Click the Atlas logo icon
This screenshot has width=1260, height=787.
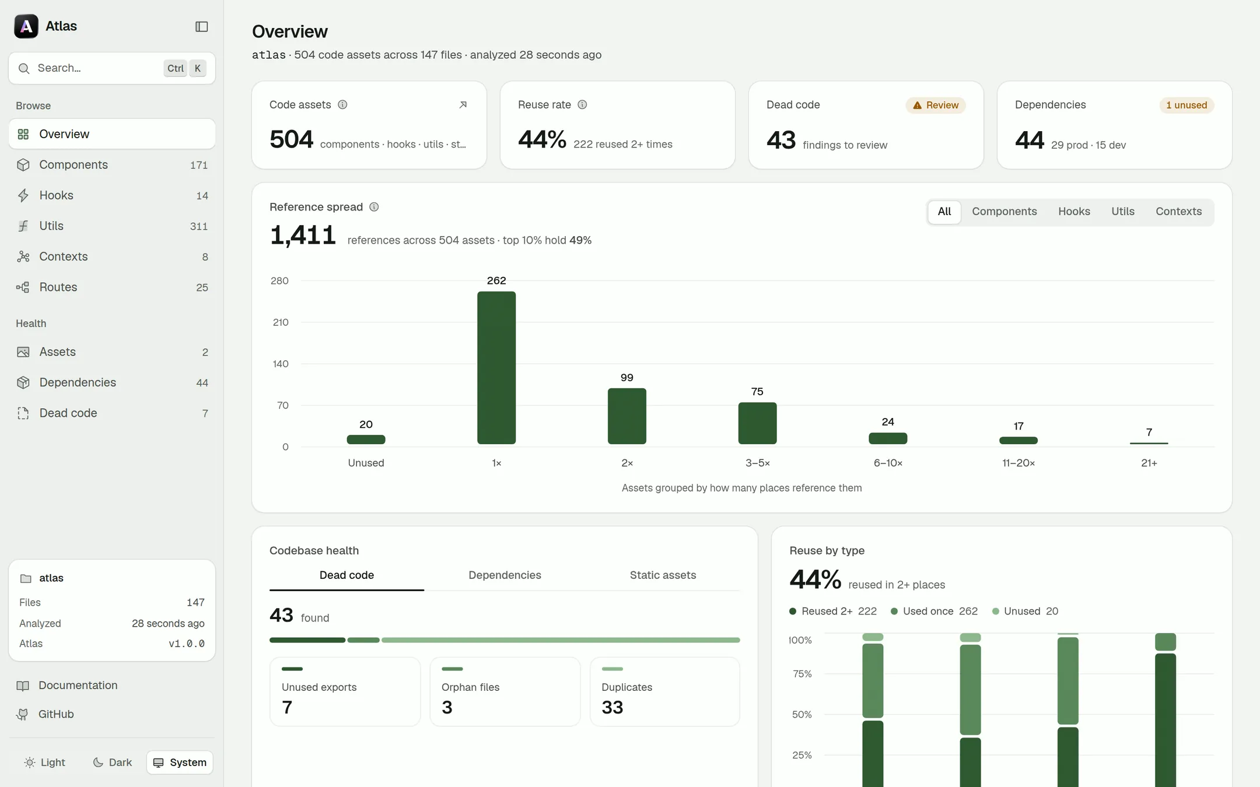[x=26, y=26]
